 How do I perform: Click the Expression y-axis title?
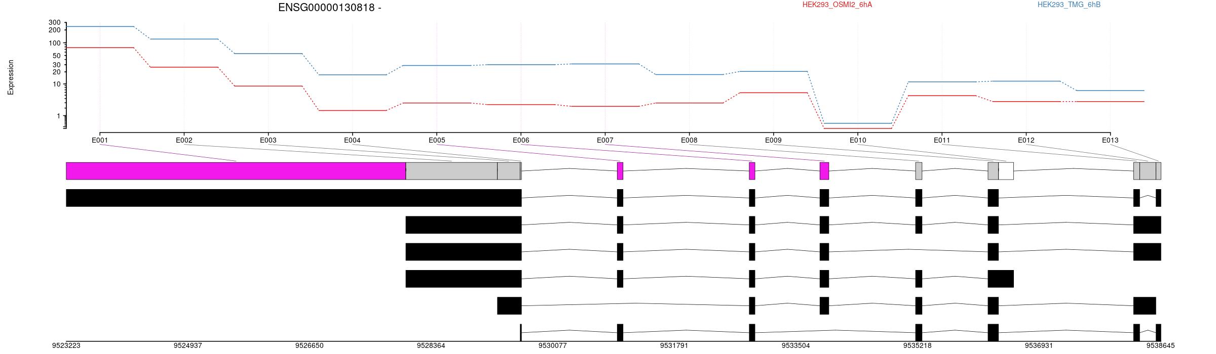coord(11,77)
